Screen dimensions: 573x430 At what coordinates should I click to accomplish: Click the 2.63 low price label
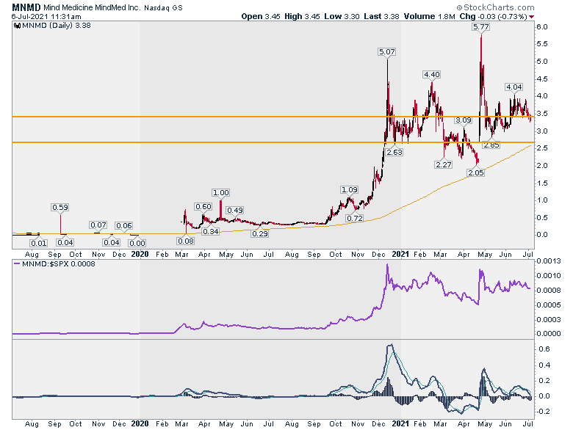coord(394,152)
